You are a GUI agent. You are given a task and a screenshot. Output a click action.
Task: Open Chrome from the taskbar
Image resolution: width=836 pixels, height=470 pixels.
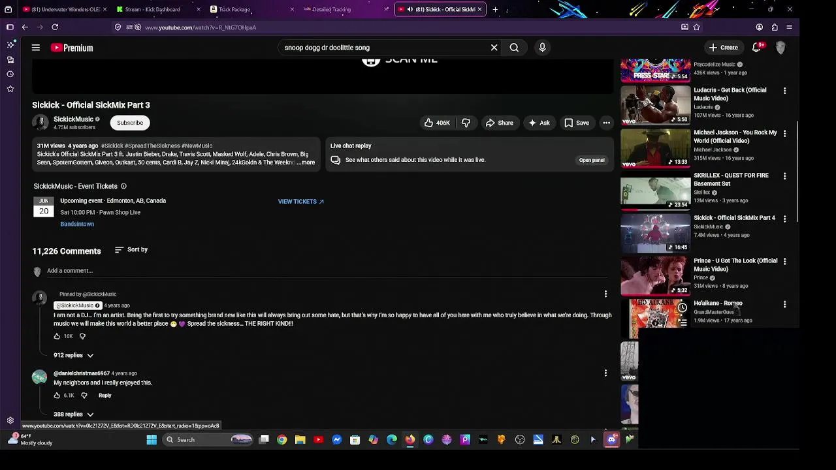point(281,439)
